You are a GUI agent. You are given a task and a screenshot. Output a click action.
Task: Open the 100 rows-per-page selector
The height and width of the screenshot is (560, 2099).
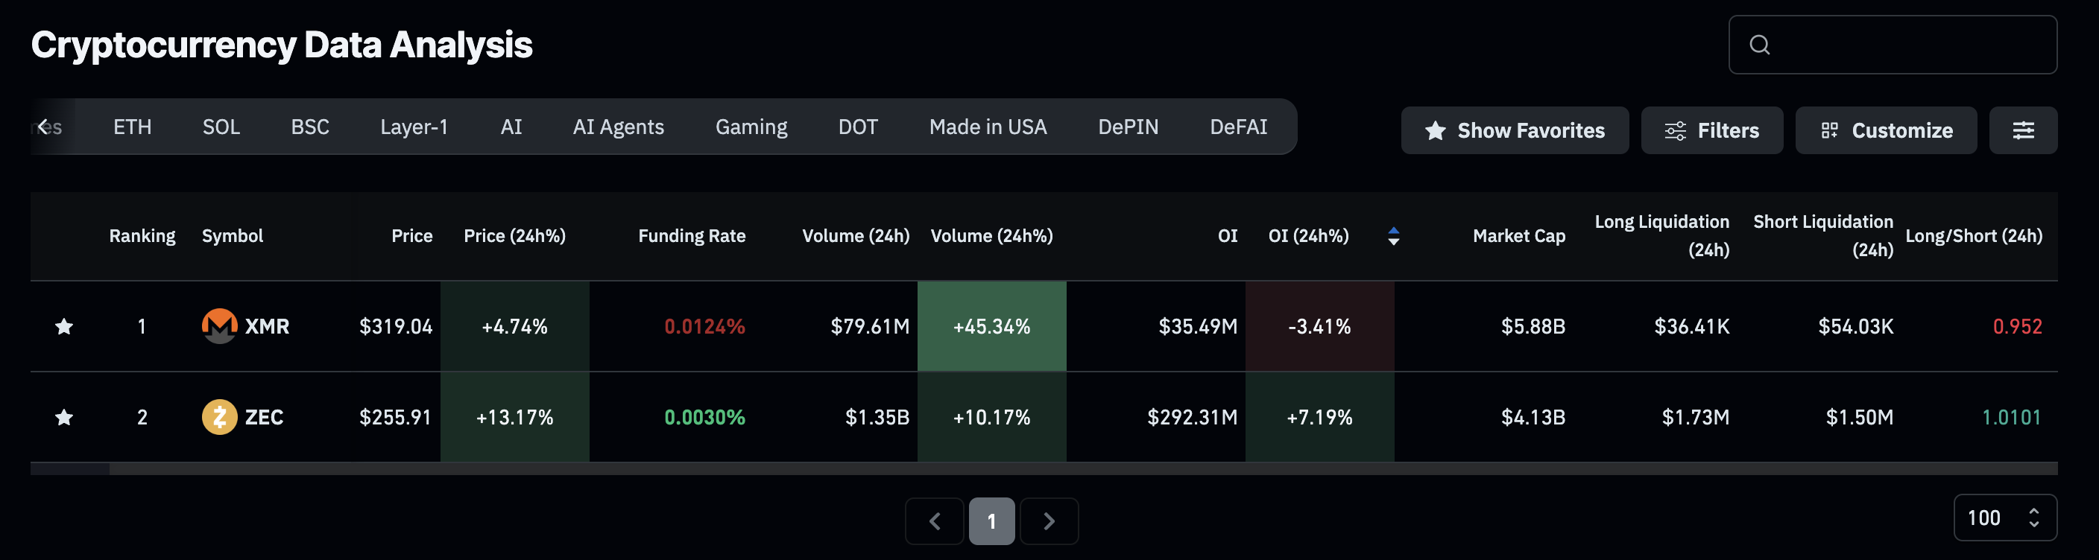(2004, 518)
